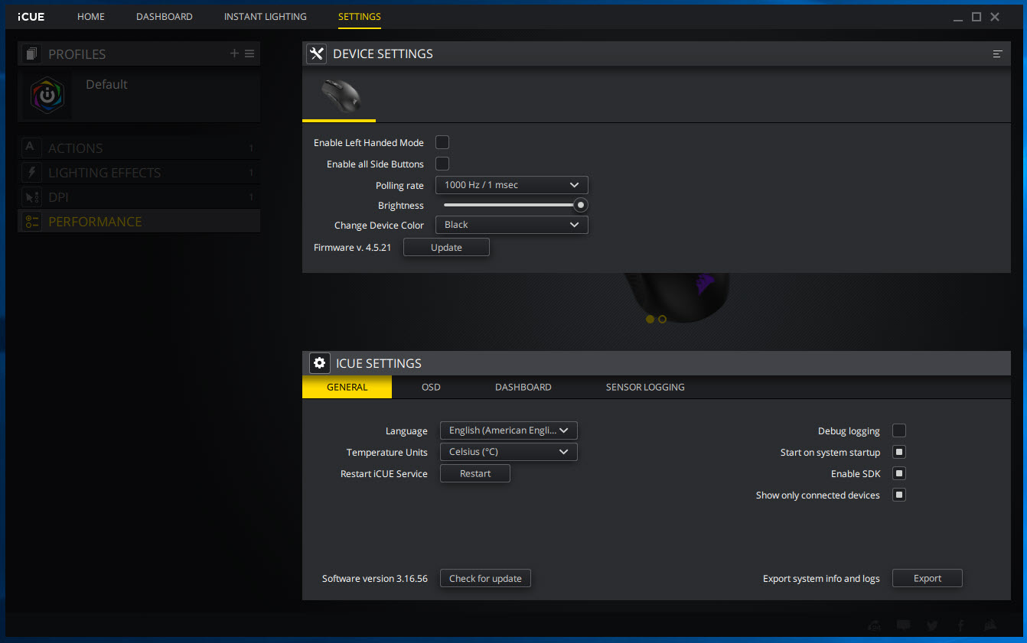
Task: Open the chat bubble icon in footer
Action: (903, 625)
